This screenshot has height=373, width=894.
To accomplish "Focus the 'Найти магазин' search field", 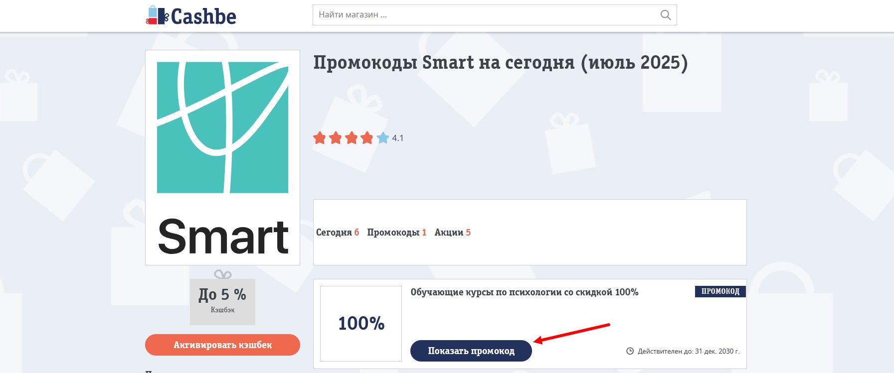I will (495, 15).
